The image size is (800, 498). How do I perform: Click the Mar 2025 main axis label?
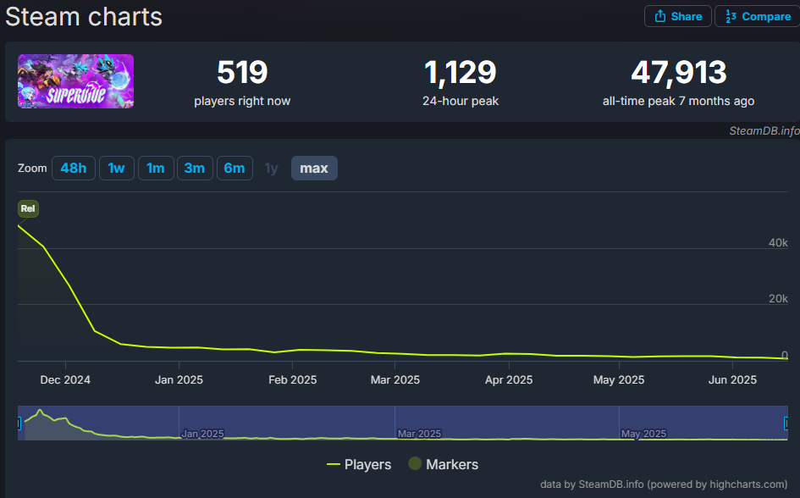[394, 379]
